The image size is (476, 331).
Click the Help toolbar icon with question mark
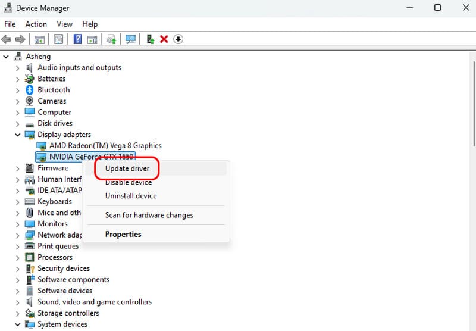(x=77, y=39)
